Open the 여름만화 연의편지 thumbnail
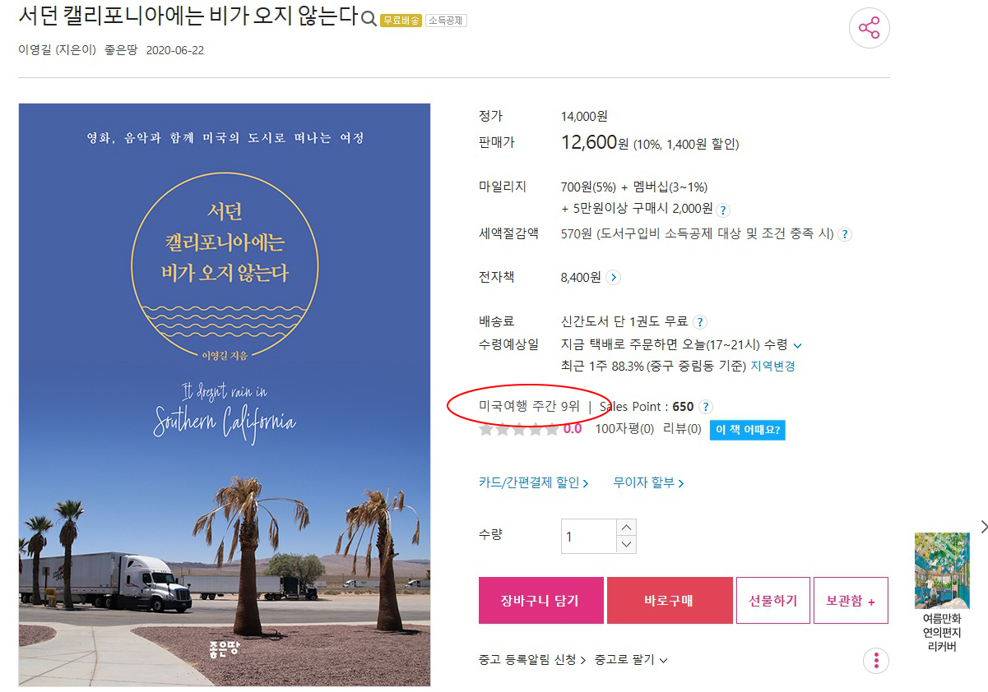This screenshot has width=988, height=692. coord(942,593)
